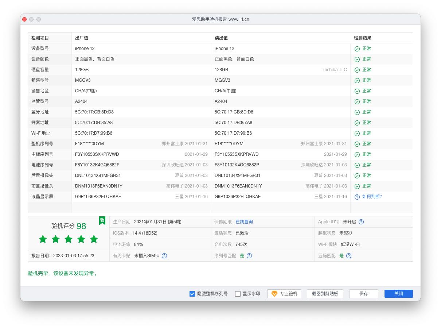Click the 后置摄像头 green check status icon
The width and height of the screenshot is (441, 328).
357,175
